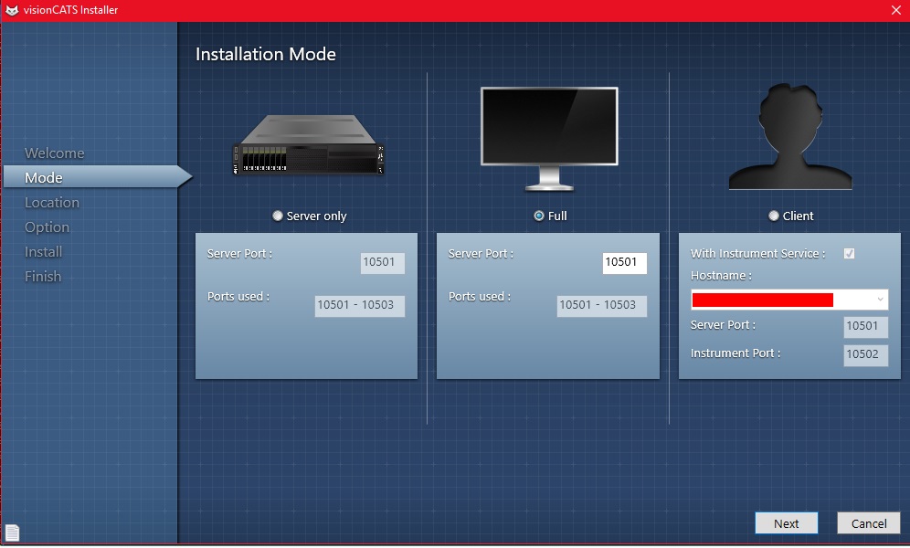910x548 pixels.
Task: Click the Hostname combo box field
Action: point(789,300)
